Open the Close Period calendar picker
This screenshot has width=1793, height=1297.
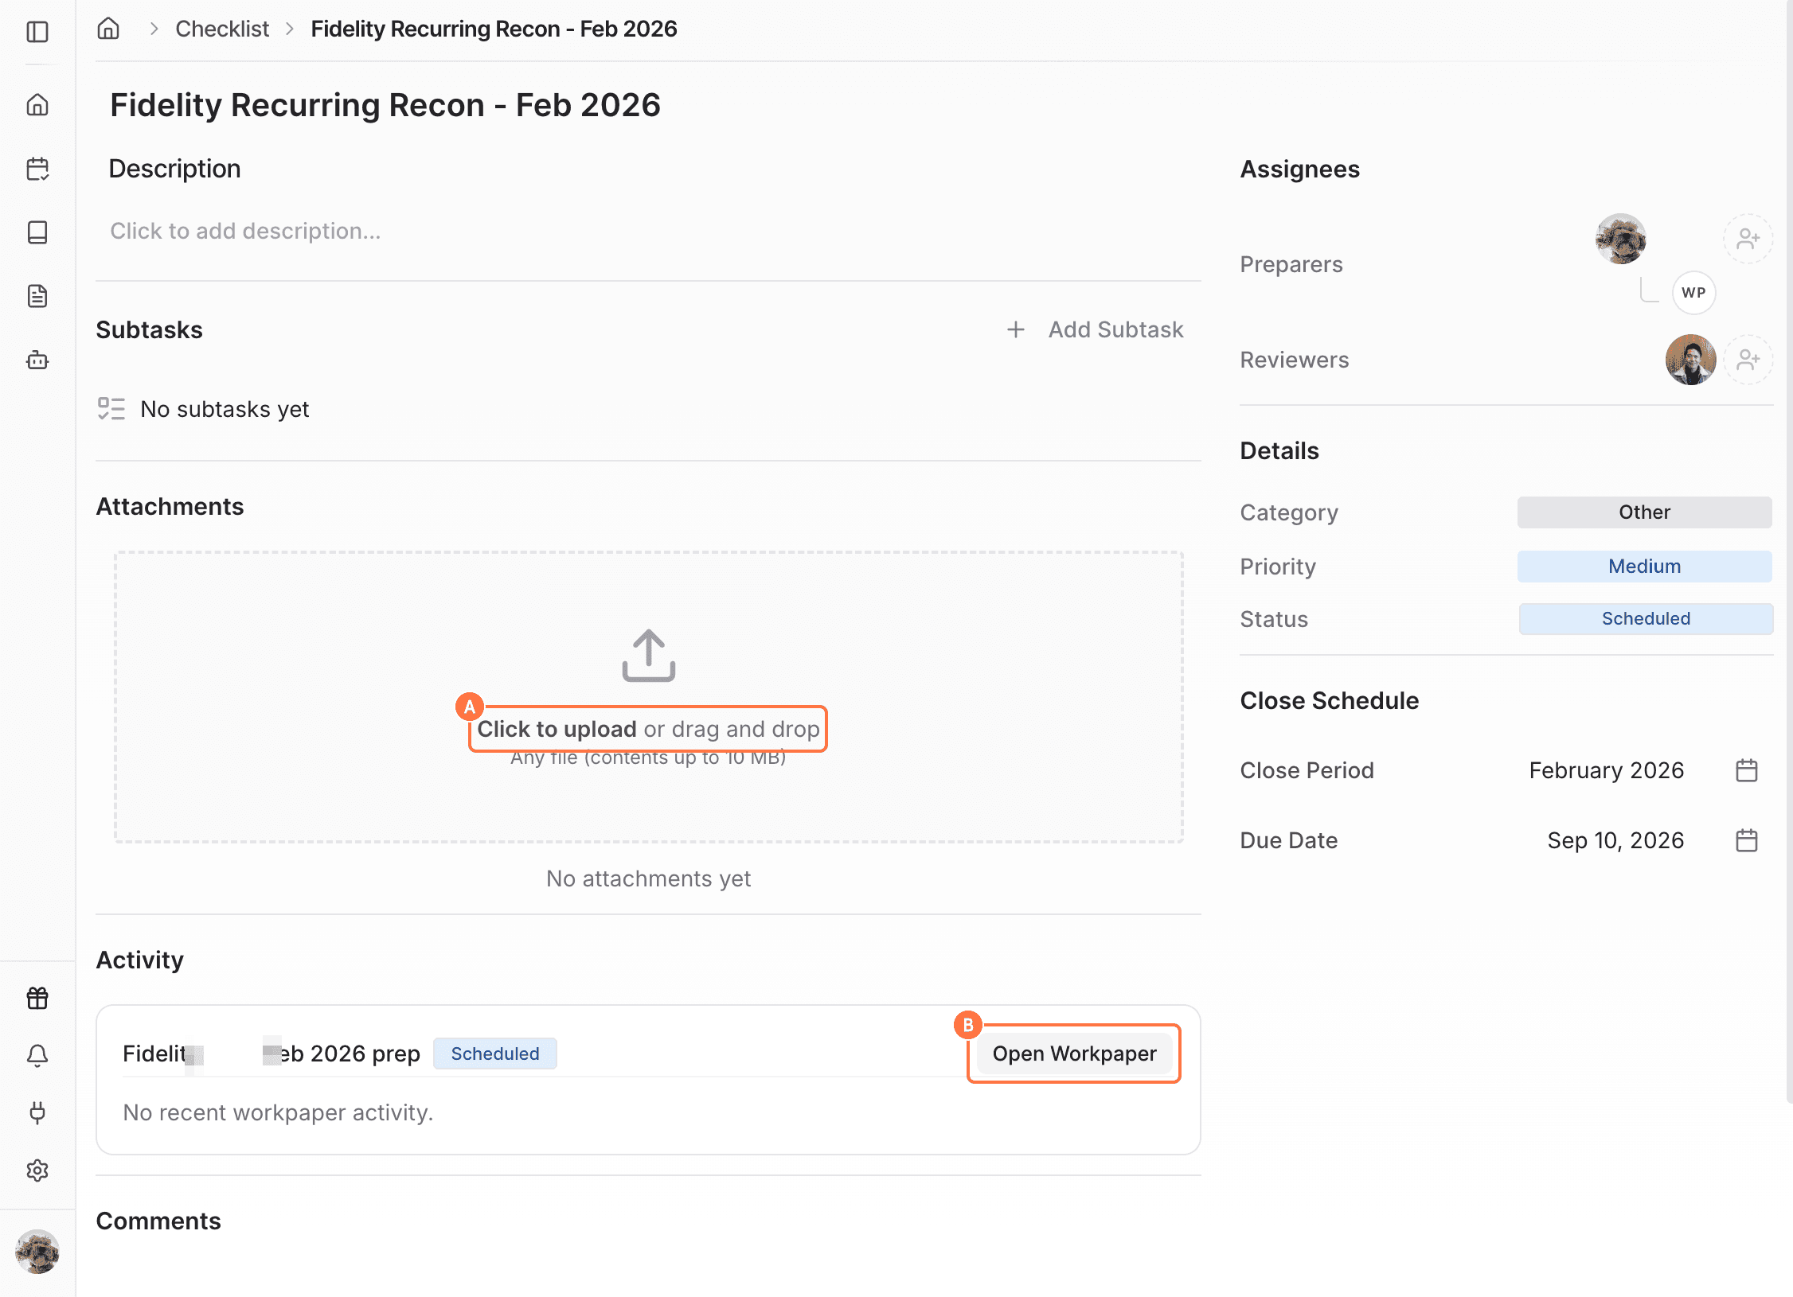click(1747, 770)
